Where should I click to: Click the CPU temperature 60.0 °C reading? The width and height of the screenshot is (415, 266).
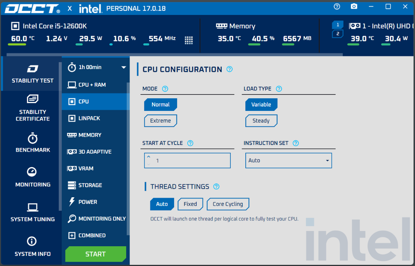click(x=23, y=39)
